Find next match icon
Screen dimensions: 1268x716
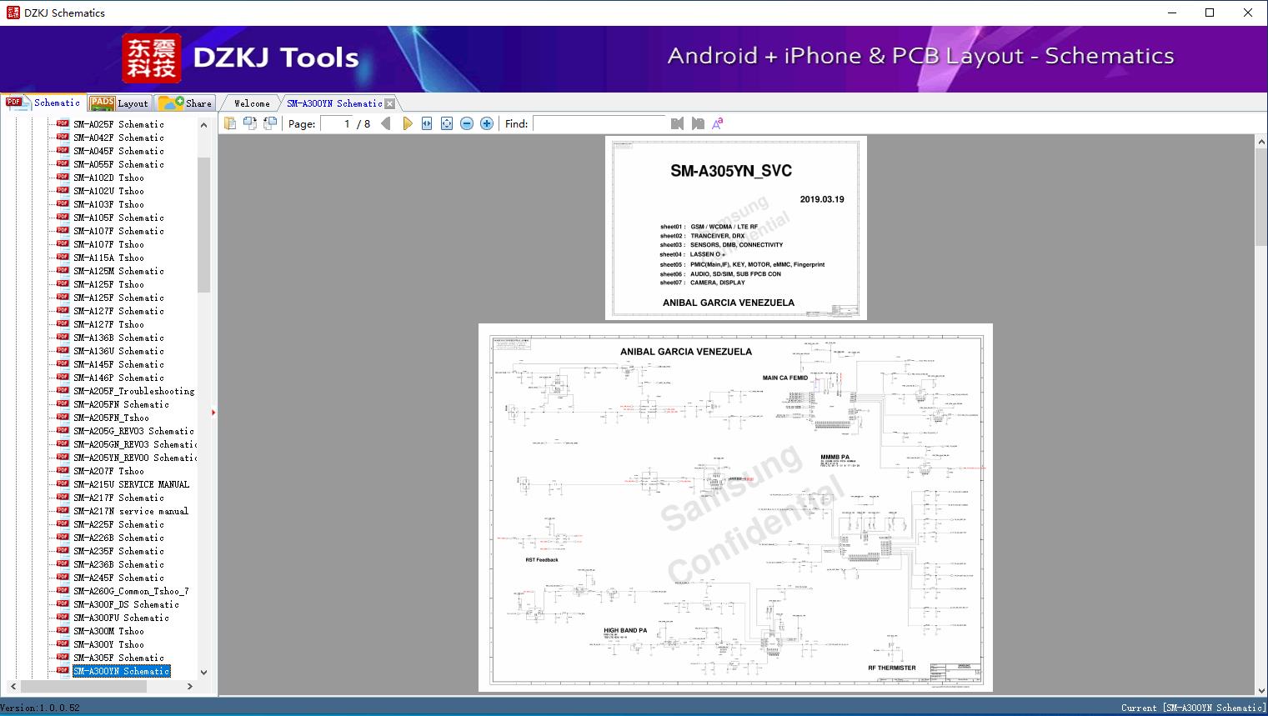[x=698, y=123]
